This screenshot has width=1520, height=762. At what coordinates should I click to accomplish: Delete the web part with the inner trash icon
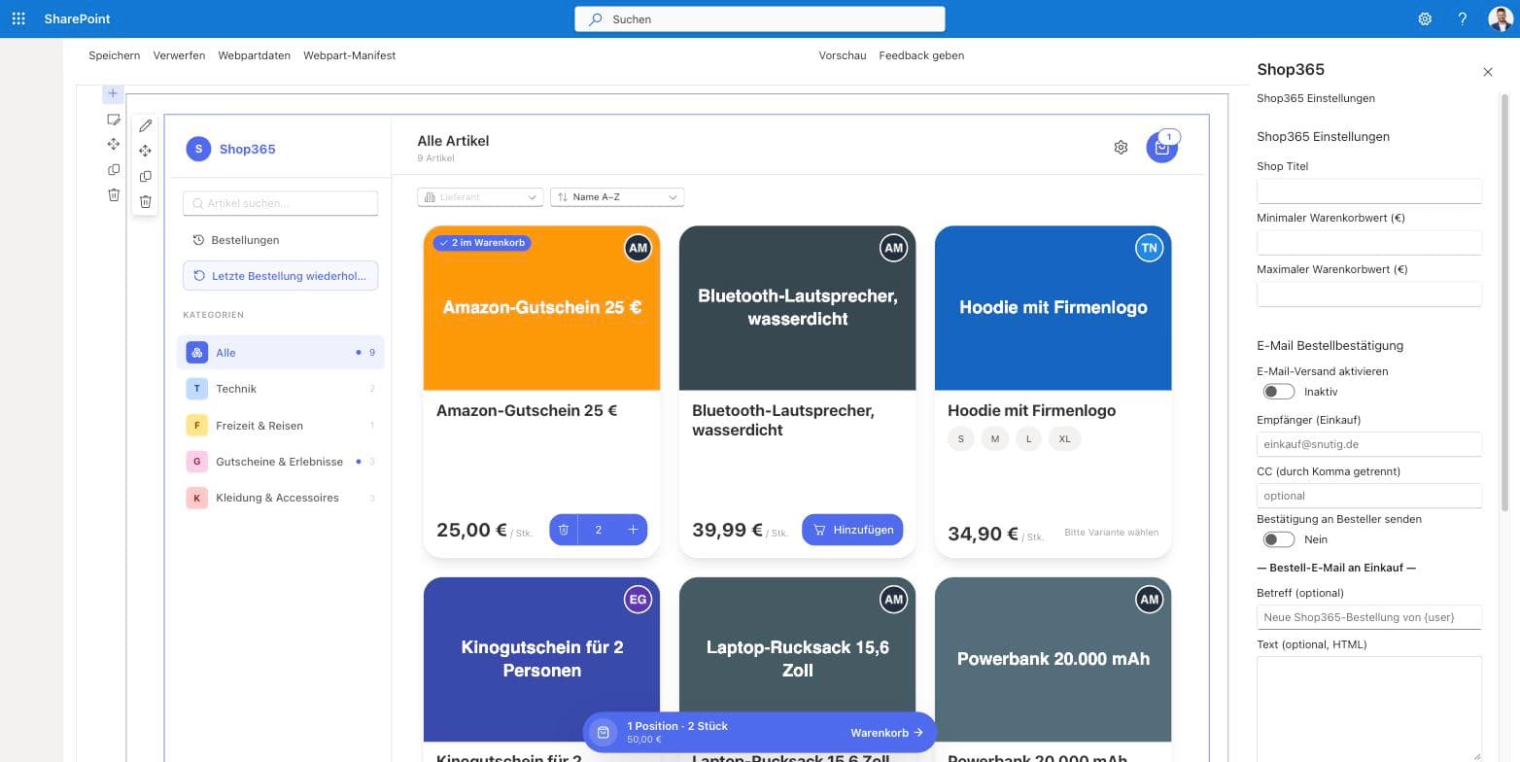tap(146, 201)
